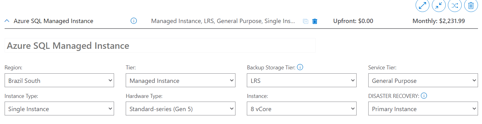Click the Azure SQL Managed Instance name field
Image resolution: width=482 pixels, height=124 pixels.
[160, 46]
